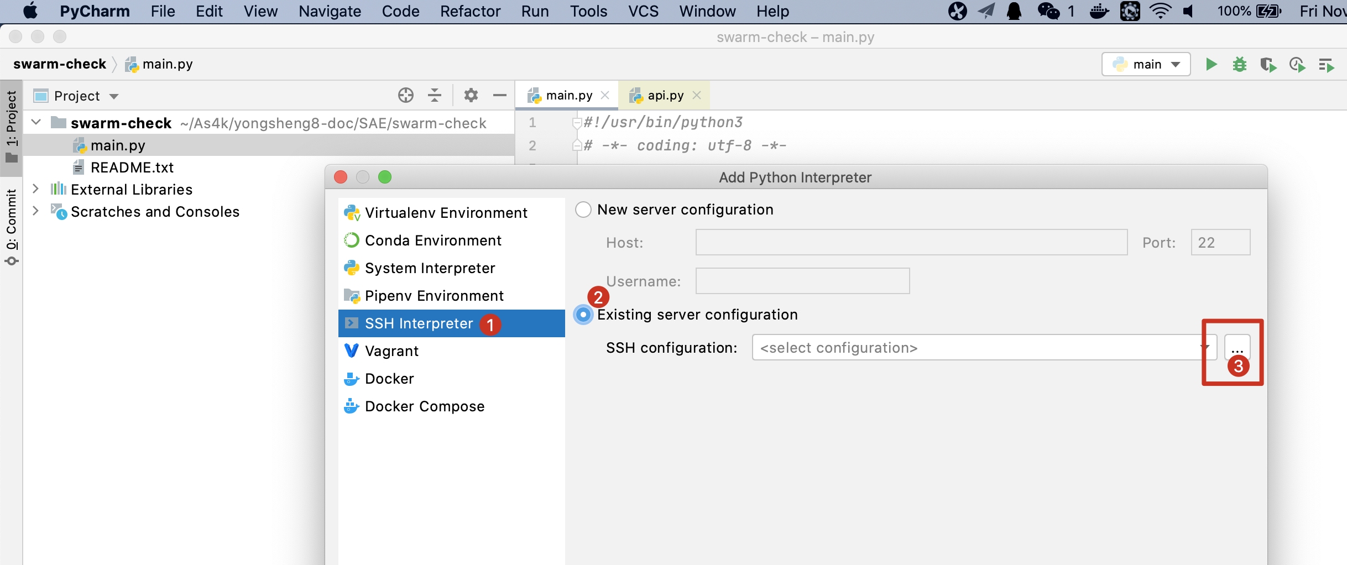Select Virtualenv Environment in interpreter list

[x=451, y=213]
